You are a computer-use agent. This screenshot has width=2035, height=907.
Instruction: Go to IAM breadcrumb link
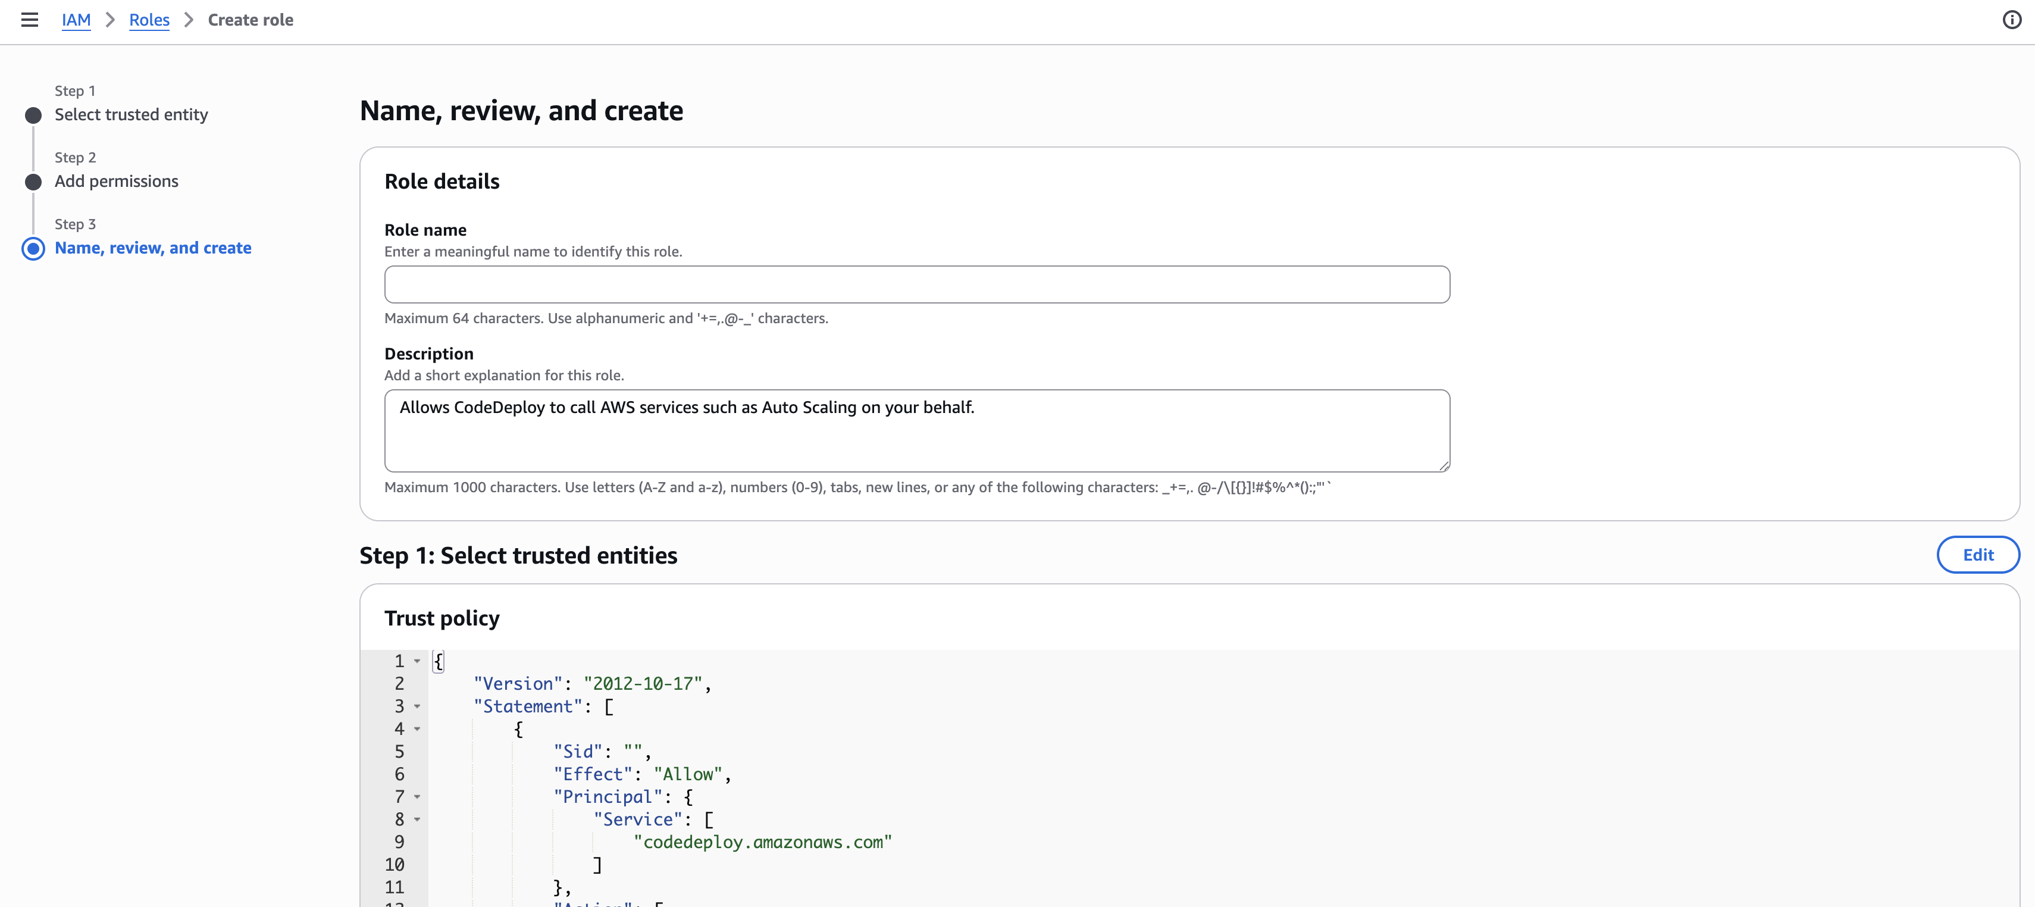(76, 20)
